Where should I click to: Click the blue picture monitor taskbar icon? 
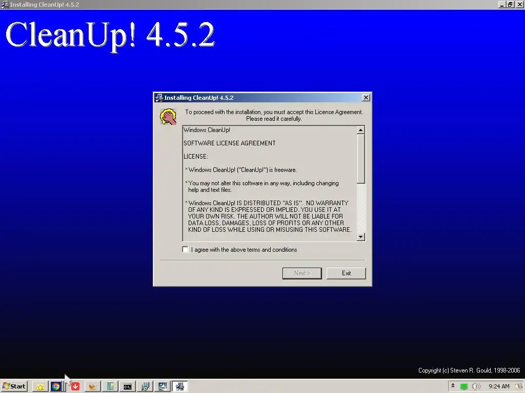[x=163, y=387]
